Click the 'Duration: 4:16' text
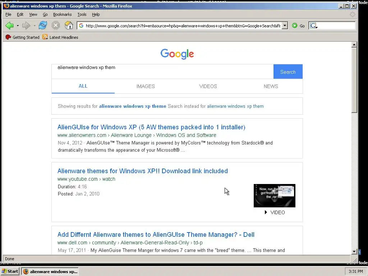368x276 pixels. coord(72,187)
